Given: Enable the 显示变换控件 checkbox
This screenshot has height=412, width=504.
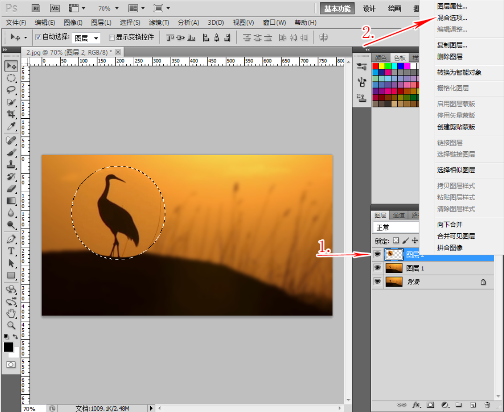Looking at the screenshot, I should tap(112, 37).
